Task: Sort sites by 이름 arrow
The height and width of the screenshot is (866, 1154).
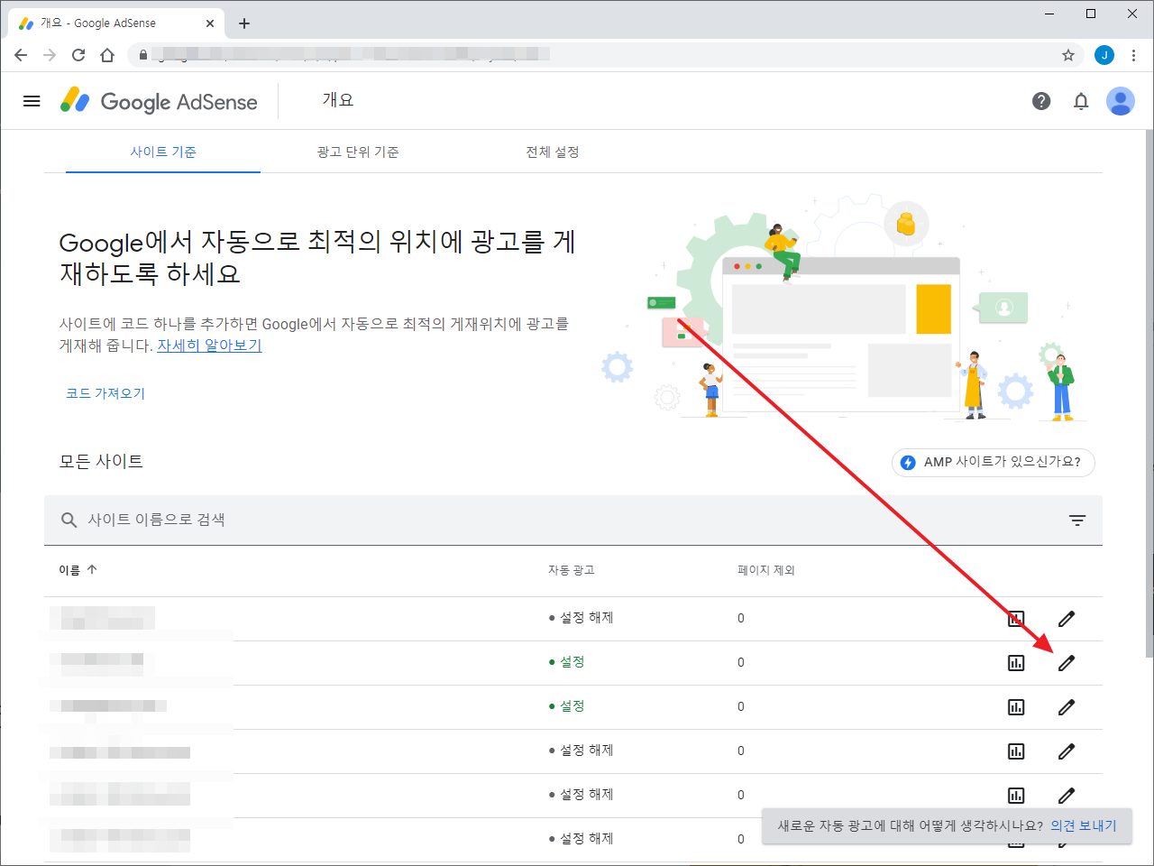Action: (x=92, y=570)
